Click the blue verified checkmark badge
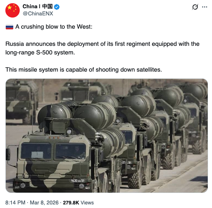 pyautogui.click(x=57, y=7)
